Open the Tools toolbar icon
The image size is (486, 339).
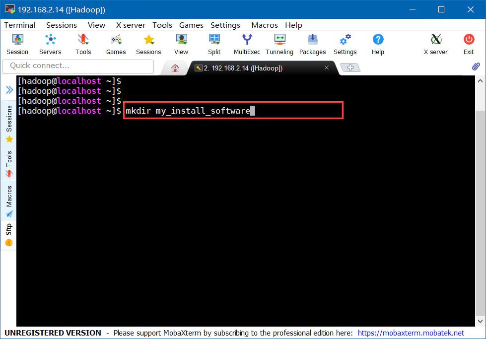pyautogui.click(x=83, y=44)
